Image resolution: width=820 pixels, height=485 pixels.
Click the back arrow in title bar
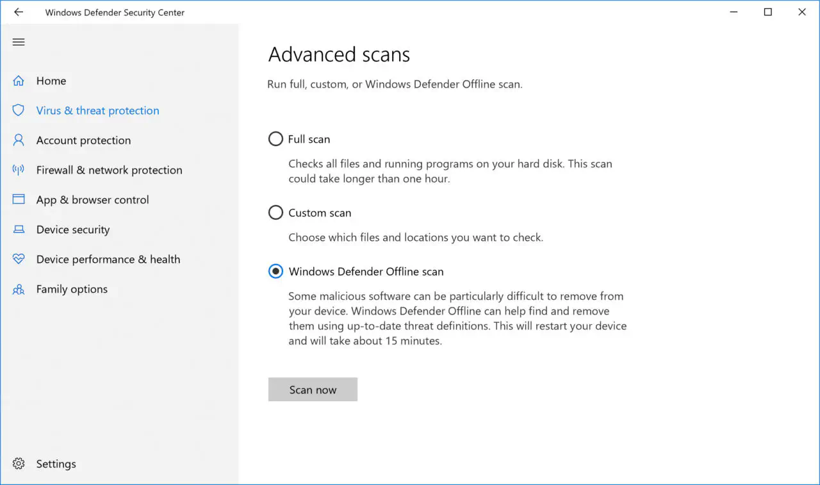(19, 12)
